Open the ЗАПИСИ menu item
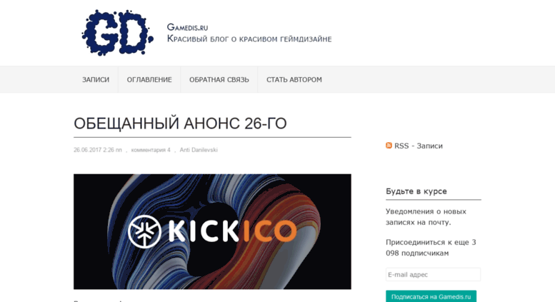555x302 pixels. coord(96,79)
